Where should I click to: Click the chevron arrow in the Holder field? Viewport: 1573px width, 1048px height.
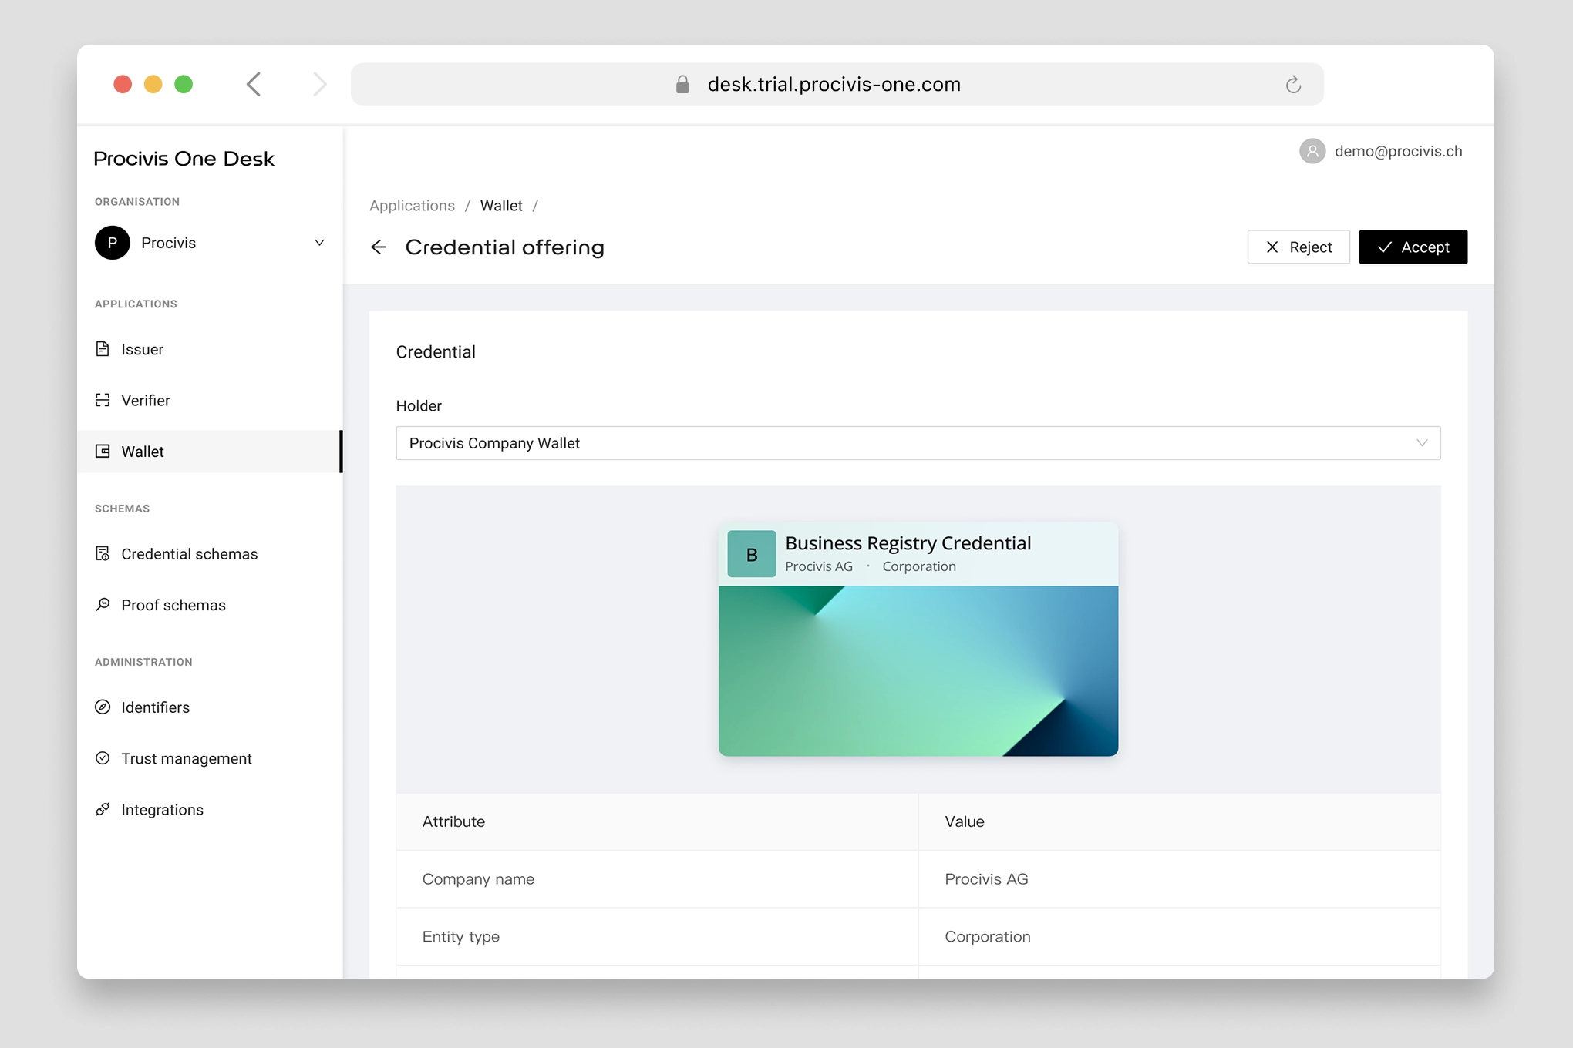coord(1421,443)
